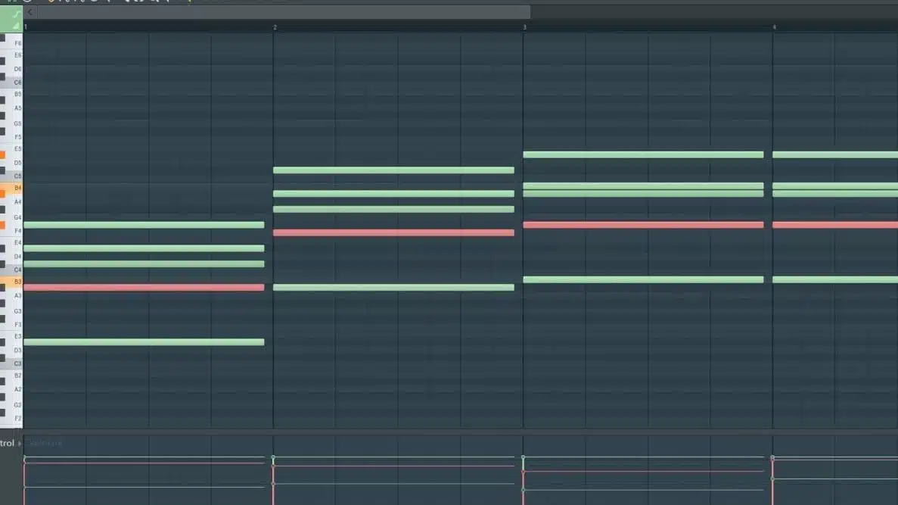Image resolution: width=898 pixels, height=505 pixels.
Task: Select the red F4 note in bar 2
Action: [393, 232]
